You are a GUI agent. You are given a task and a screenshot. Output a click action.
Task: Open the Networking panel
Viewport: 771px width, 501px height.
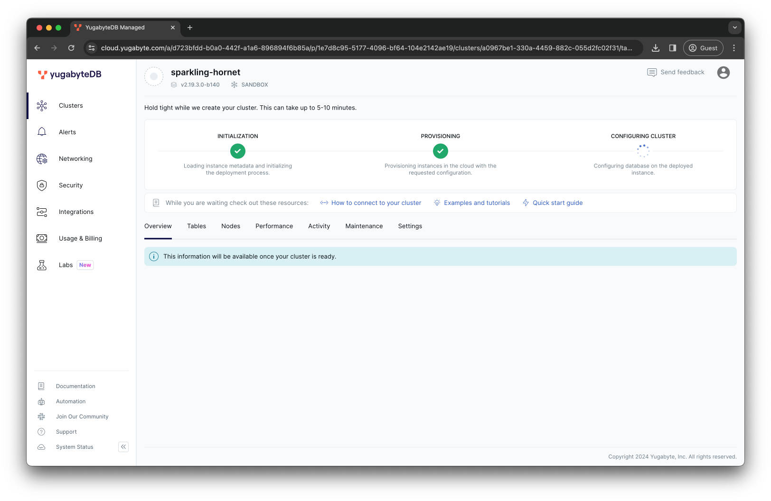[x=75, y=158]
